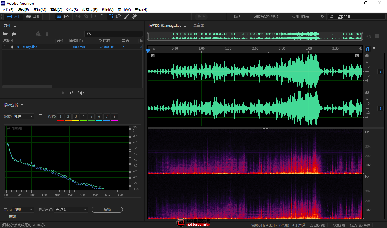The height and width of the screenshot is (228, 387).
Task: Click the fade-in handle on the waveform
Action: point(153,56)
